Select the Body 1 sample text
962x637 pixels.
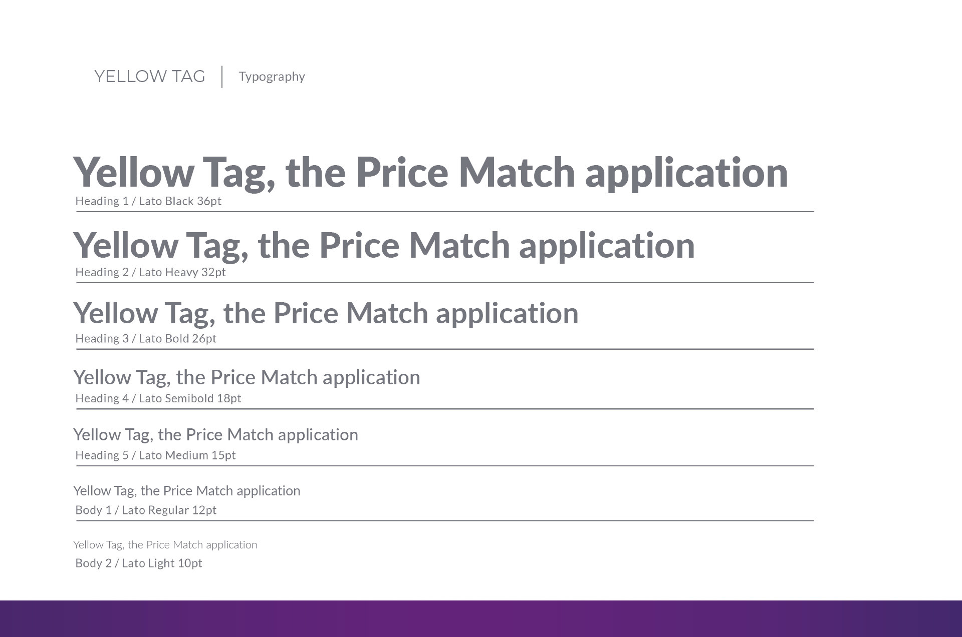point(186,491)
